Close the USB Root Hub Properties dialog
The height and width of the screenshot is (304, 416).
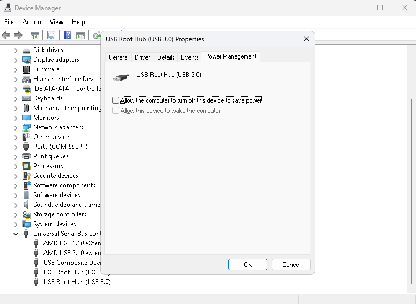[x=306, y=39]
